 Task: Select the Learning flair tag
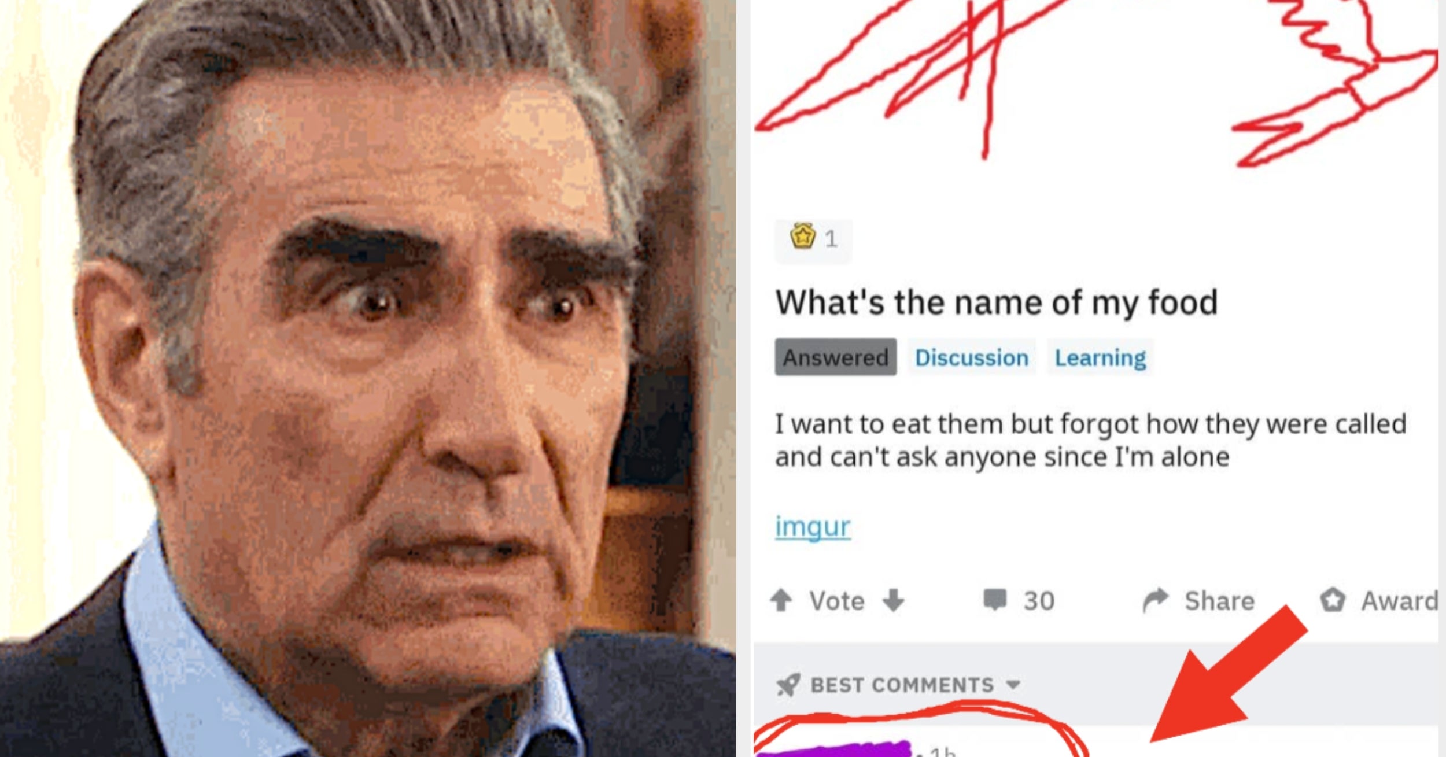pos(1100,357)
